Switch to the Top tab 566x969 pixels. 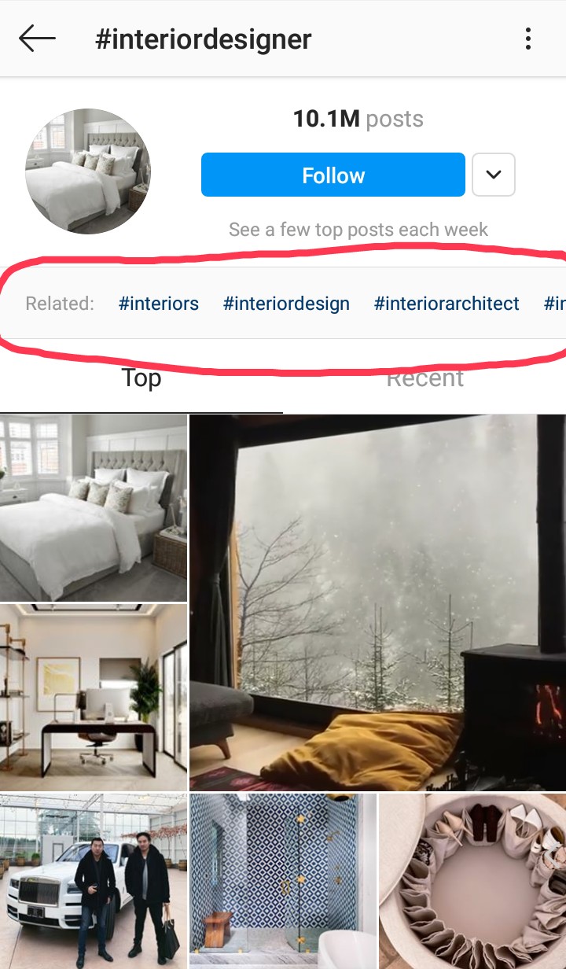(x=141, y=378)
